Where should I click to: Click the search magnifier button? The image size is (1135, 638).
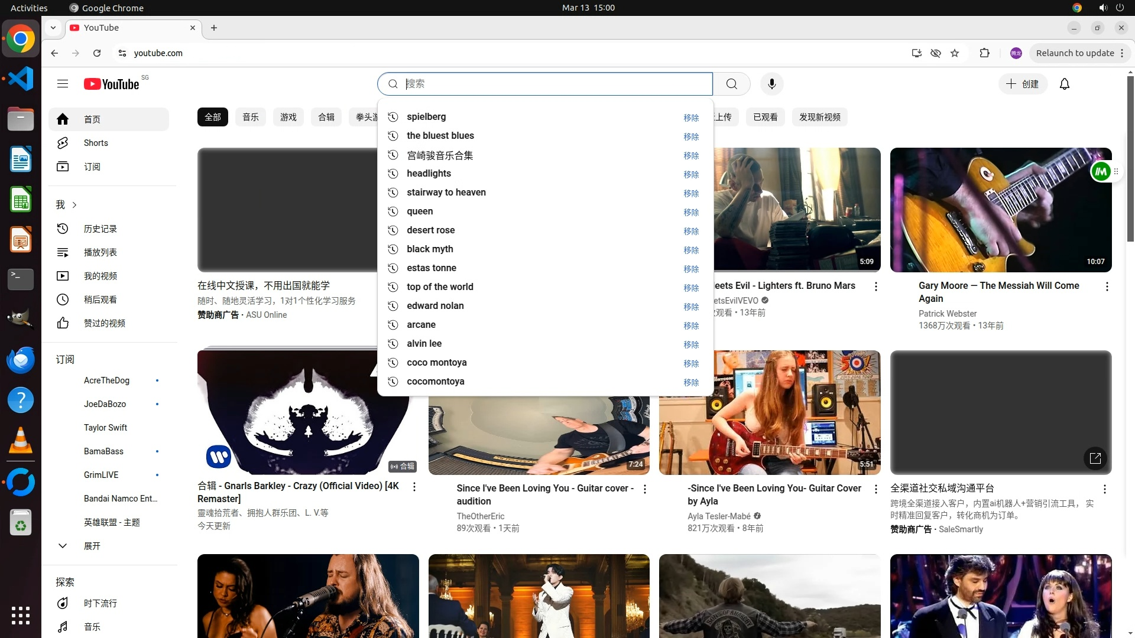pos(731,84)
